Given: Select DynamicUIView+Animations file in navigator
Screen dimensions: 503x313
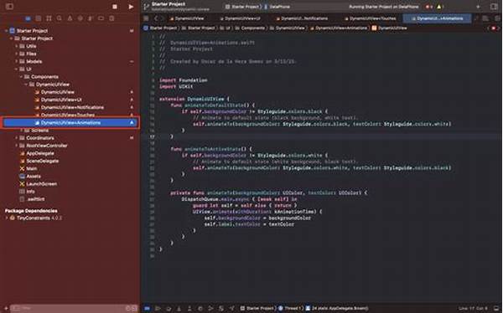Looking at the screenshot, I should point(70,123).
